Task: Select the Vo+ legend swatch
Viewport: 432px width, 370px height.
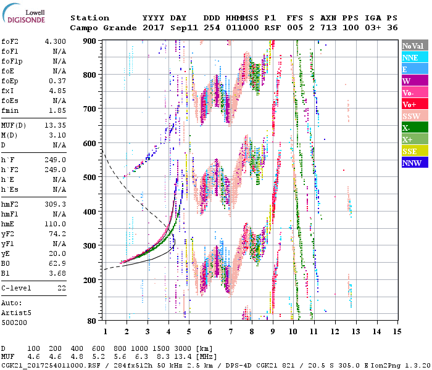Action: pyautogui.click(x=415, y=104)
